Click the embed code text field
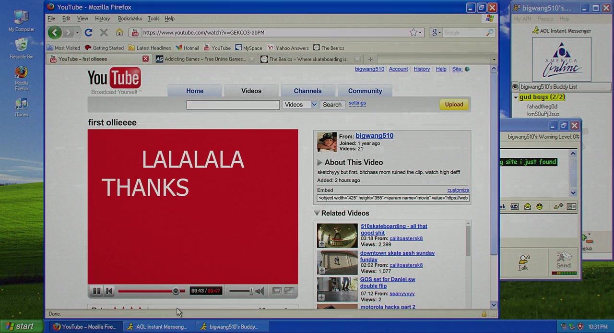The image size is (614, 333). (393, 198)
